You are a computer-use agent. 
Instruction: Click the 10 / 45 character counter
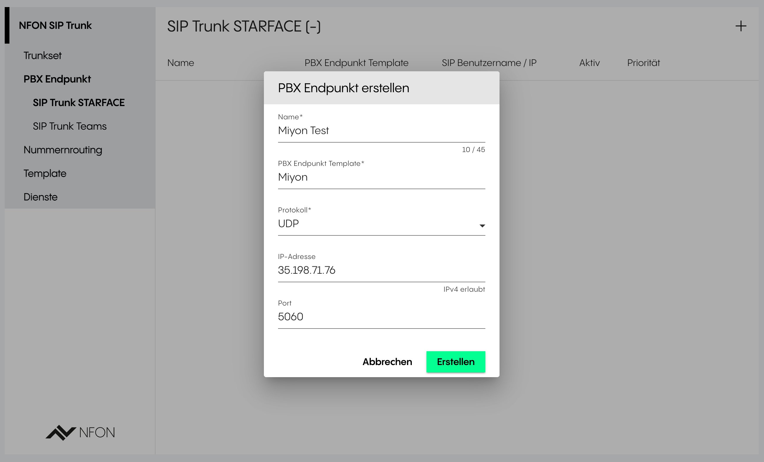click(x=474, y=150)
